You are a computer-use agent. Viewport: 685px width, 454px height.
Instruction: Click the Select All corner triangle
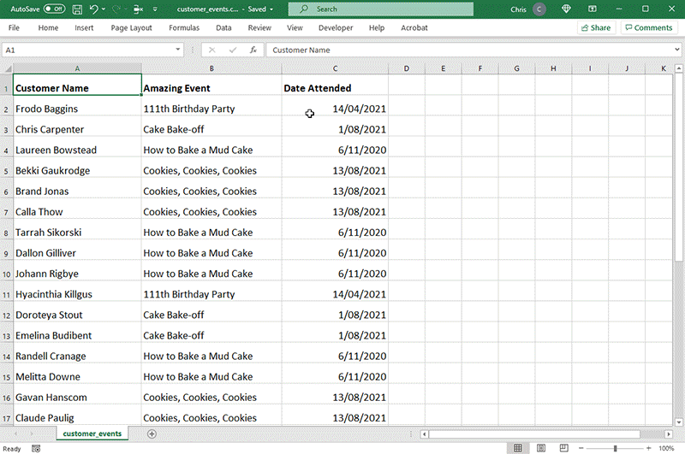pyautogui.click(x=7, y=68)
